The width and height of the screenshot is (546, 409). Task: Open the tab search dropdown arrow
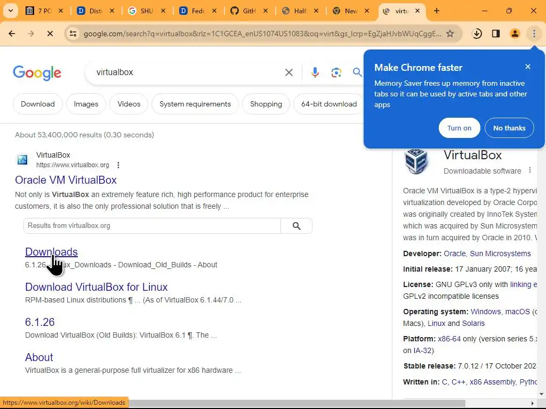(11, 11)
